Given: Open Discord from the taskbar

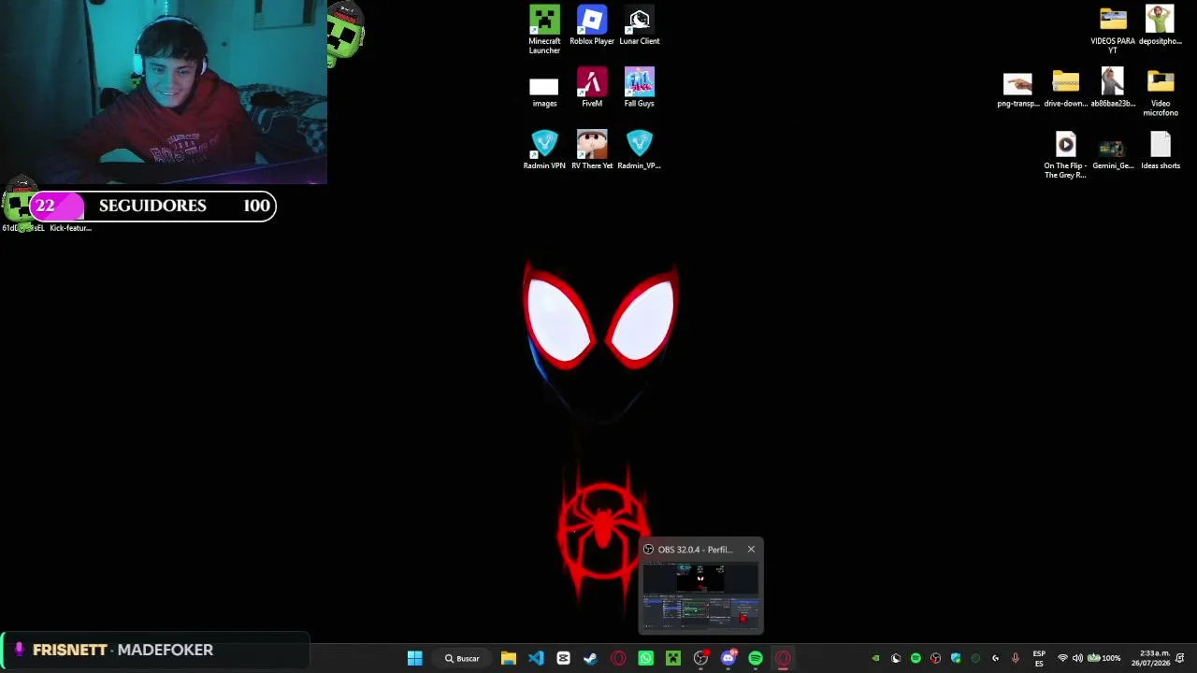Looking at the screenshot, I should pyautogui.click(x=728, y=658).
